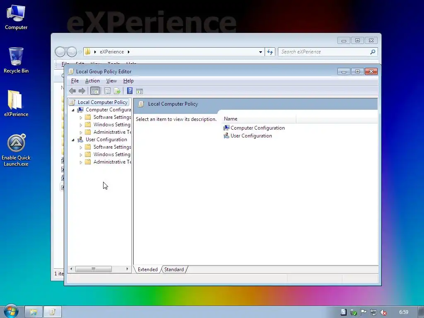The width and height of the screenshot is (424, 318).
Task: Click tree pane scrollbar right arrow
Action: pos(127,269)
